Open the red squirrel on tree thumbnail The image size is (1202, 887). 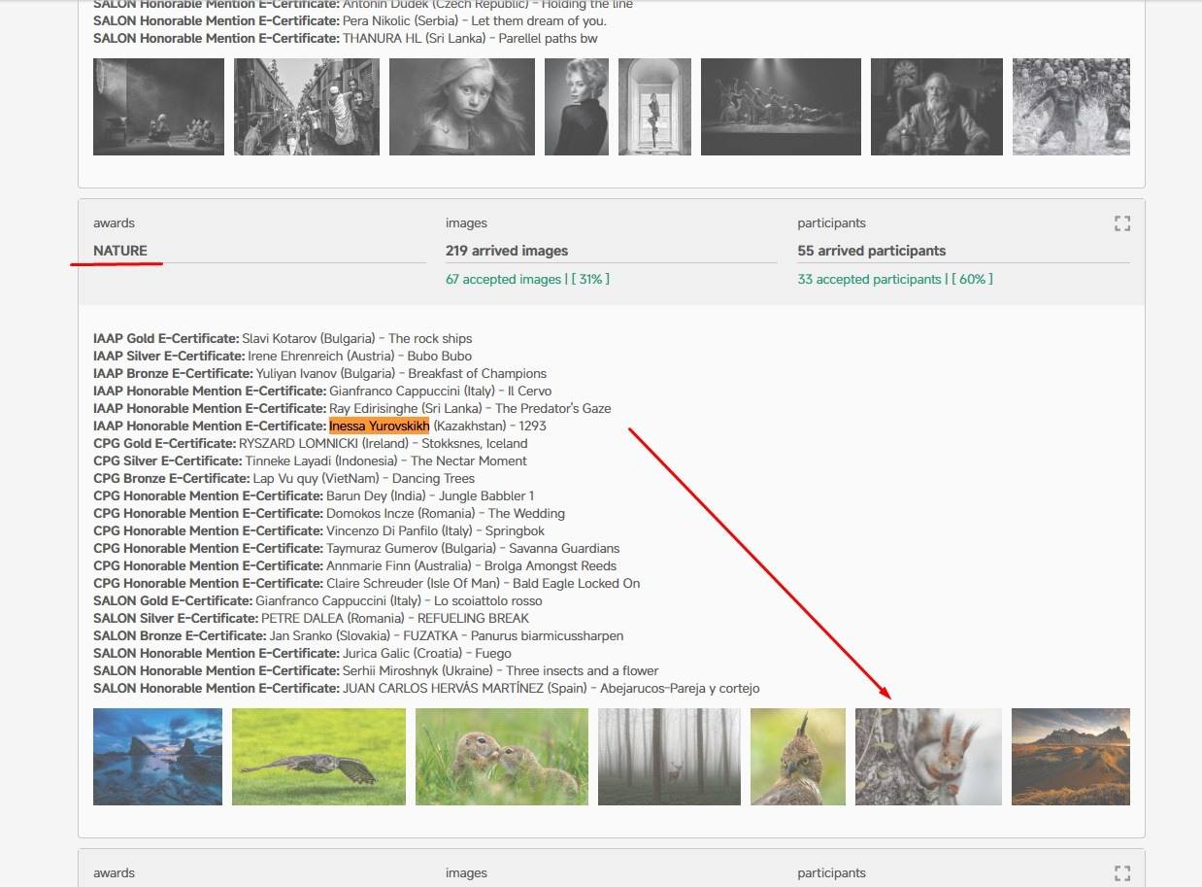point(928,757)
